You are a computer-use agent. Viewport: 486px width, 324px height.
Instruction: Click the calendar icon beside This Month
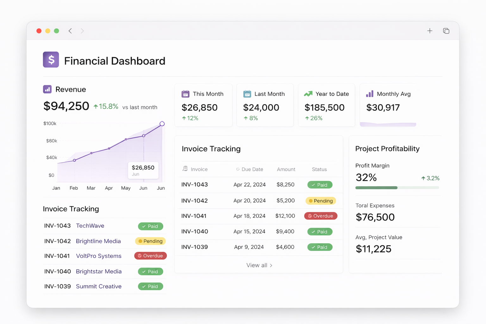(x=185, y=94)
